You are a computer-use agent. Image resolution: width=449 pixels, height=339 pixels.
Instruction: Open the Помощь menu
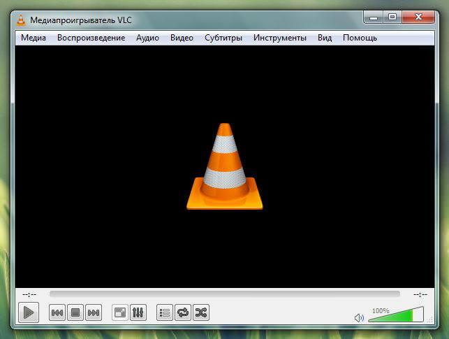(360, 38)
